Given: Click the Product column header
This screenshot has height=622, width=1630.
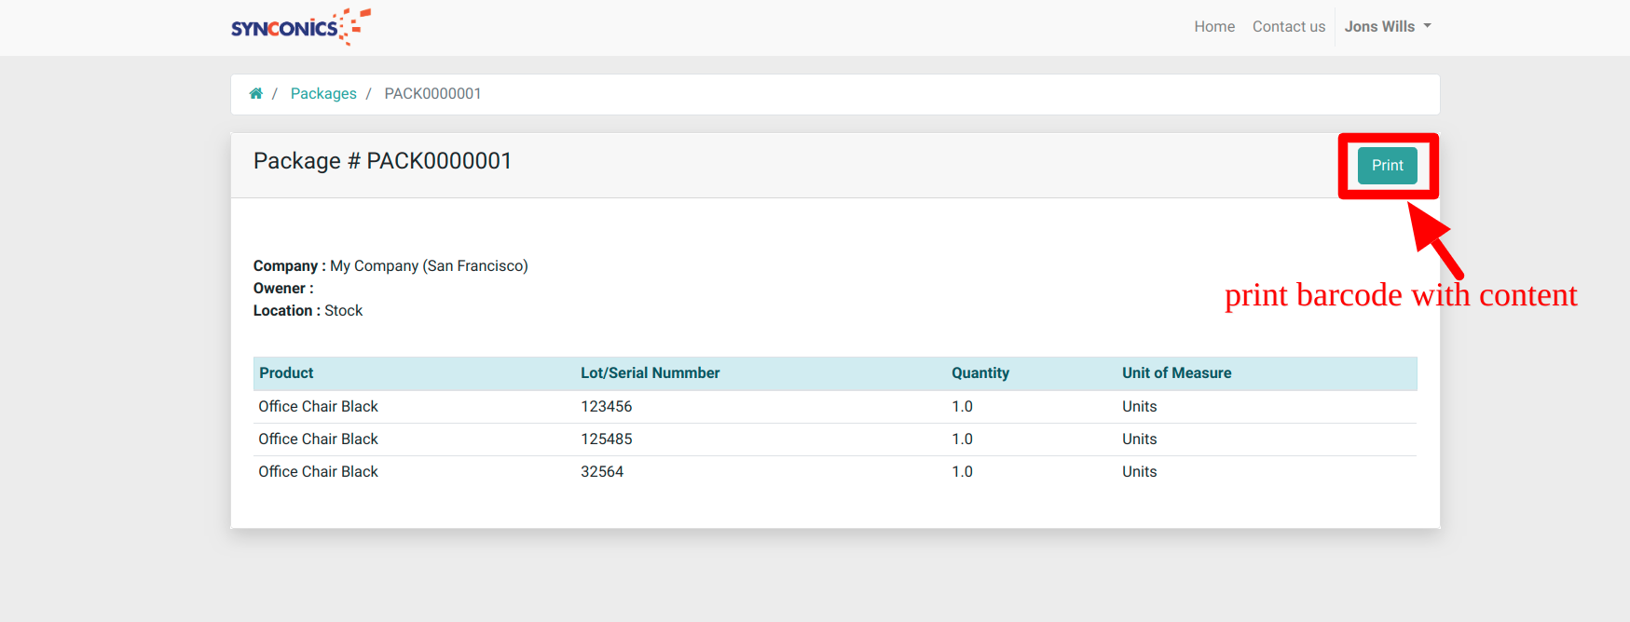Looking at the screenshot, I should (x=286, y=373).
